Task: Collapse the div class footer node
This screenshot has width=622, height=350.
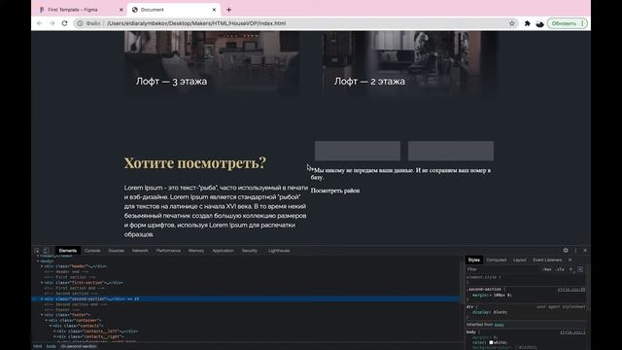Action: (42, 315)
